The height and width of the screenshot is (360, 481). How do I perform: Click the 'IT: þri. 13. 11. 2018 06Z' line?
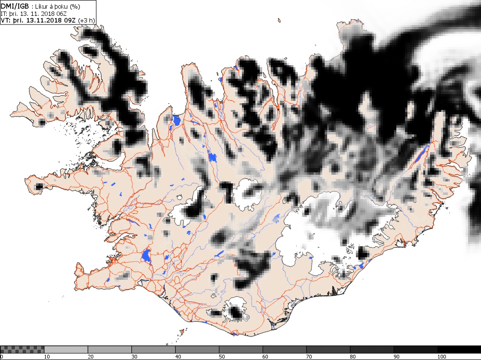click(34, 13)
